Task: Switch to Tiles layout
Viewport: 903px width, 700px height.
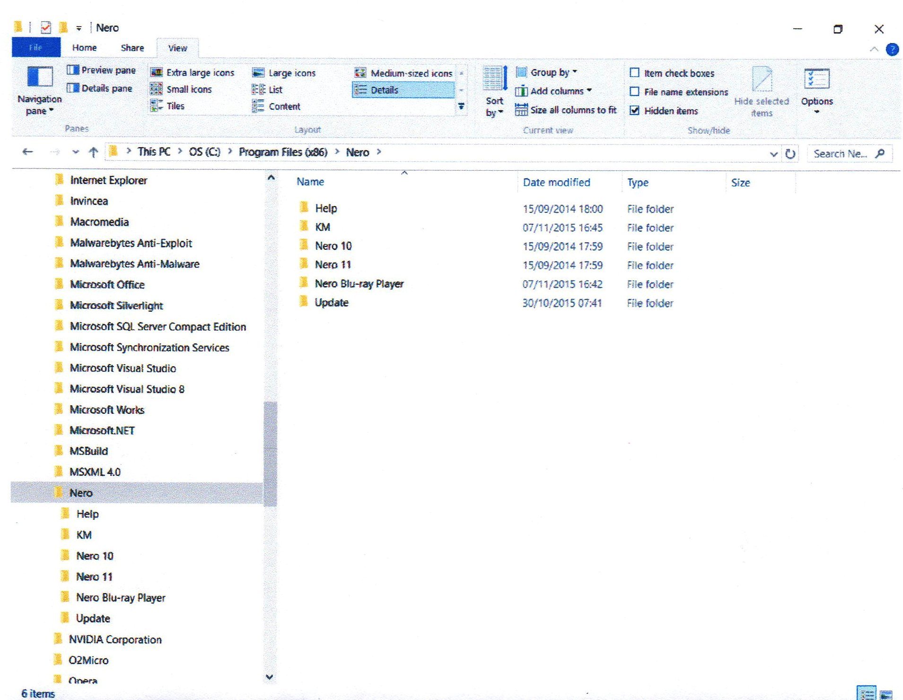Action: coord(167,106)
